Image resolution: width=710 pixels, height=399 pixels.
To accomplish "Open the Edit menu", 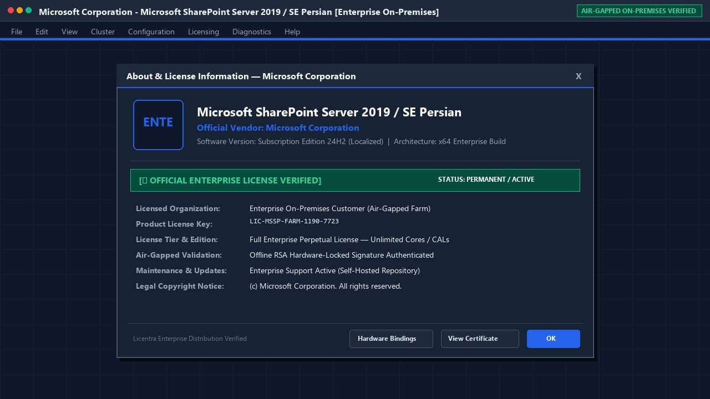I will 42,32.
